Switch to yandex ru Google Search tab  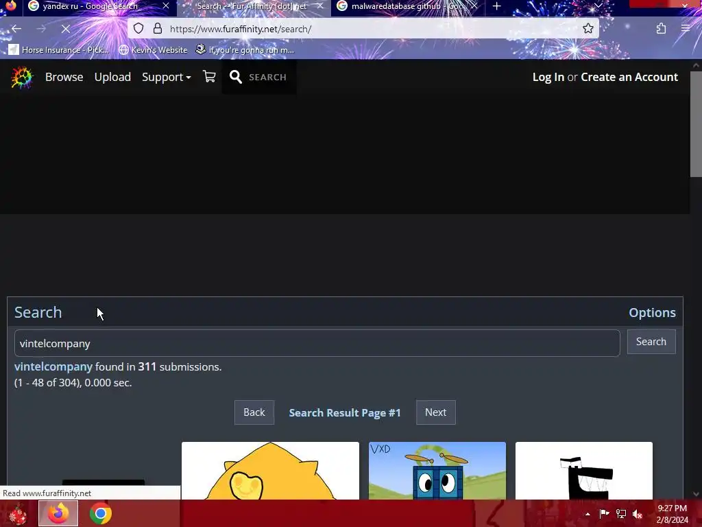click(x=90, y=6)
